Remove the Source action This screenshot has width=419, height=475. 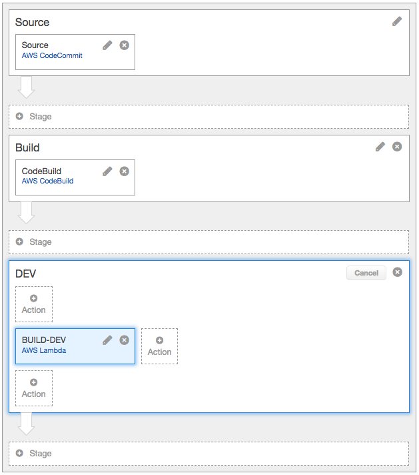(x=124, y=45)
